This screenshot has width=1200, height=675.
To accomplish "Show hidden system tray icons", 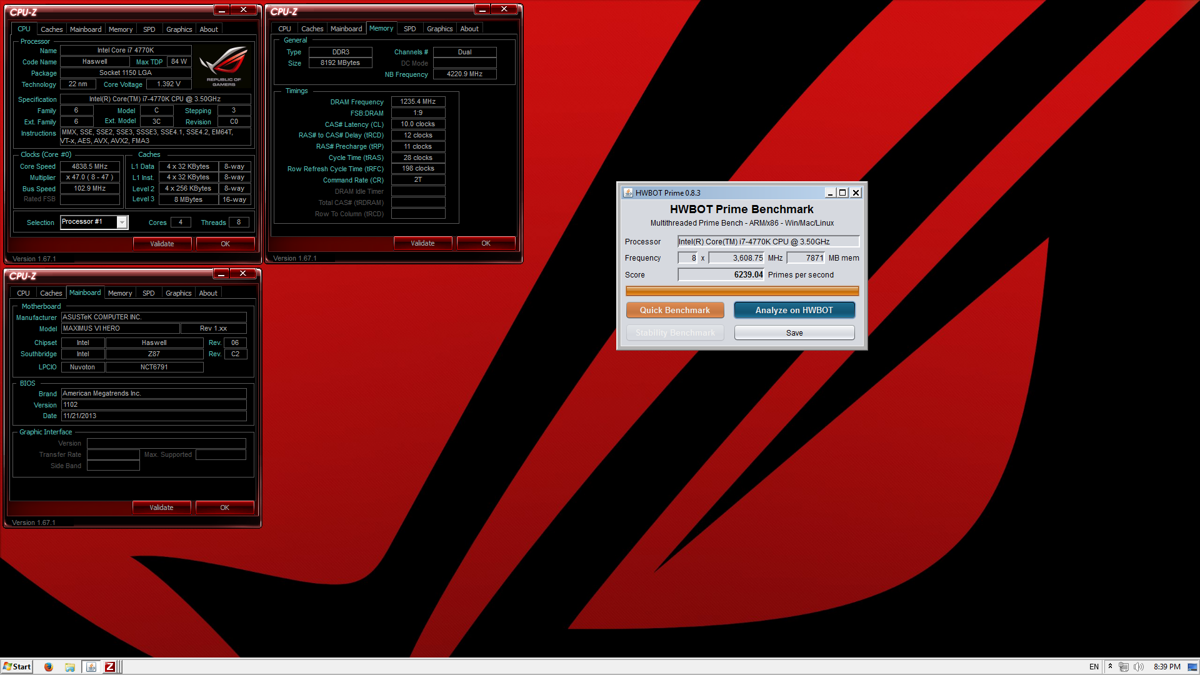I will pyautogui.click(x=1111, y=667).
